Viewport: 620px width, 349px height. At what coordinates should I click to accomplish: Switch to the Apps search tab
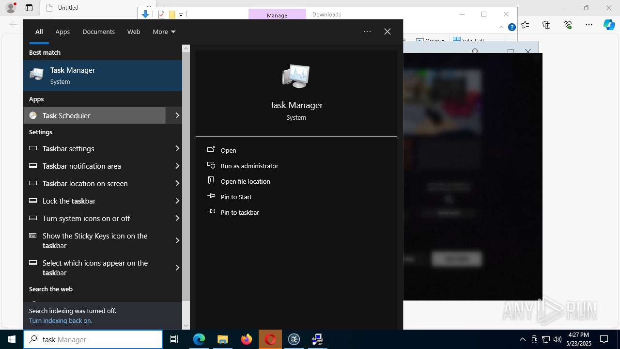click(x=62, y=32)
